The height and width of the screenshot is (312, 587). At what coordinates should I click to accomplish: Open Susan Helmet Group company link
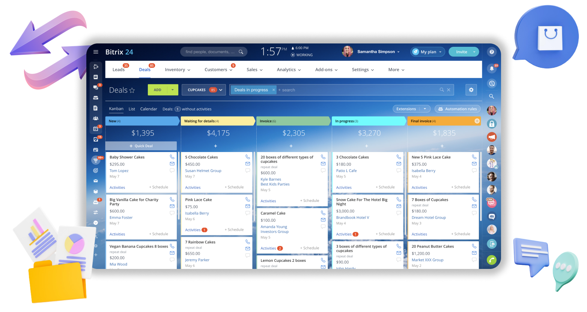[203, 171]
